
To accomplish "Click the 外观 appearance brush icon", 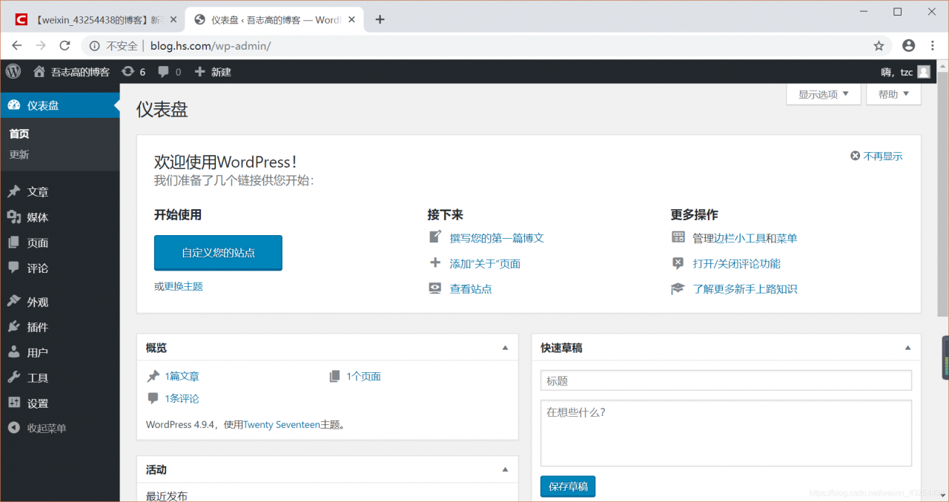I will pos(14,302).
